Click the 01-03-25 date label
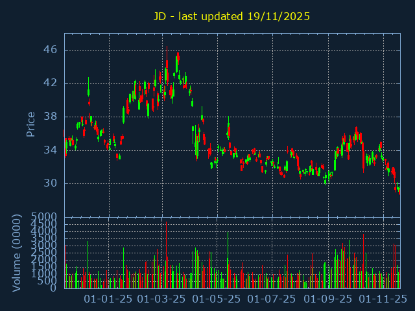 point(162,299)
